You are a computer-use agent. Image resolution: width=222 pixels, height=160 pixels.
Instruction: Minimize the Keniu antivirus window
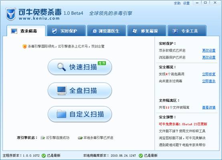197,3
